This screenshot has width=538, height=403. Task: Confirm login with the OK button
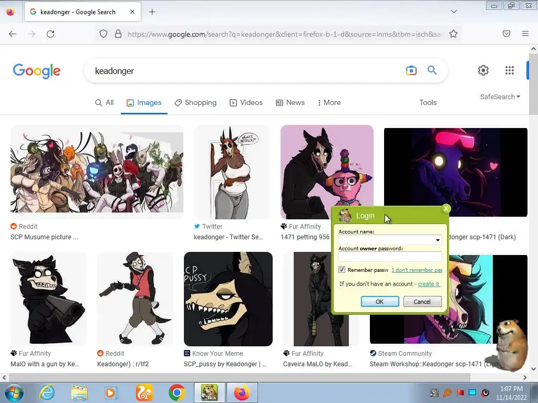pyautogui.click(x=380, y=302)
